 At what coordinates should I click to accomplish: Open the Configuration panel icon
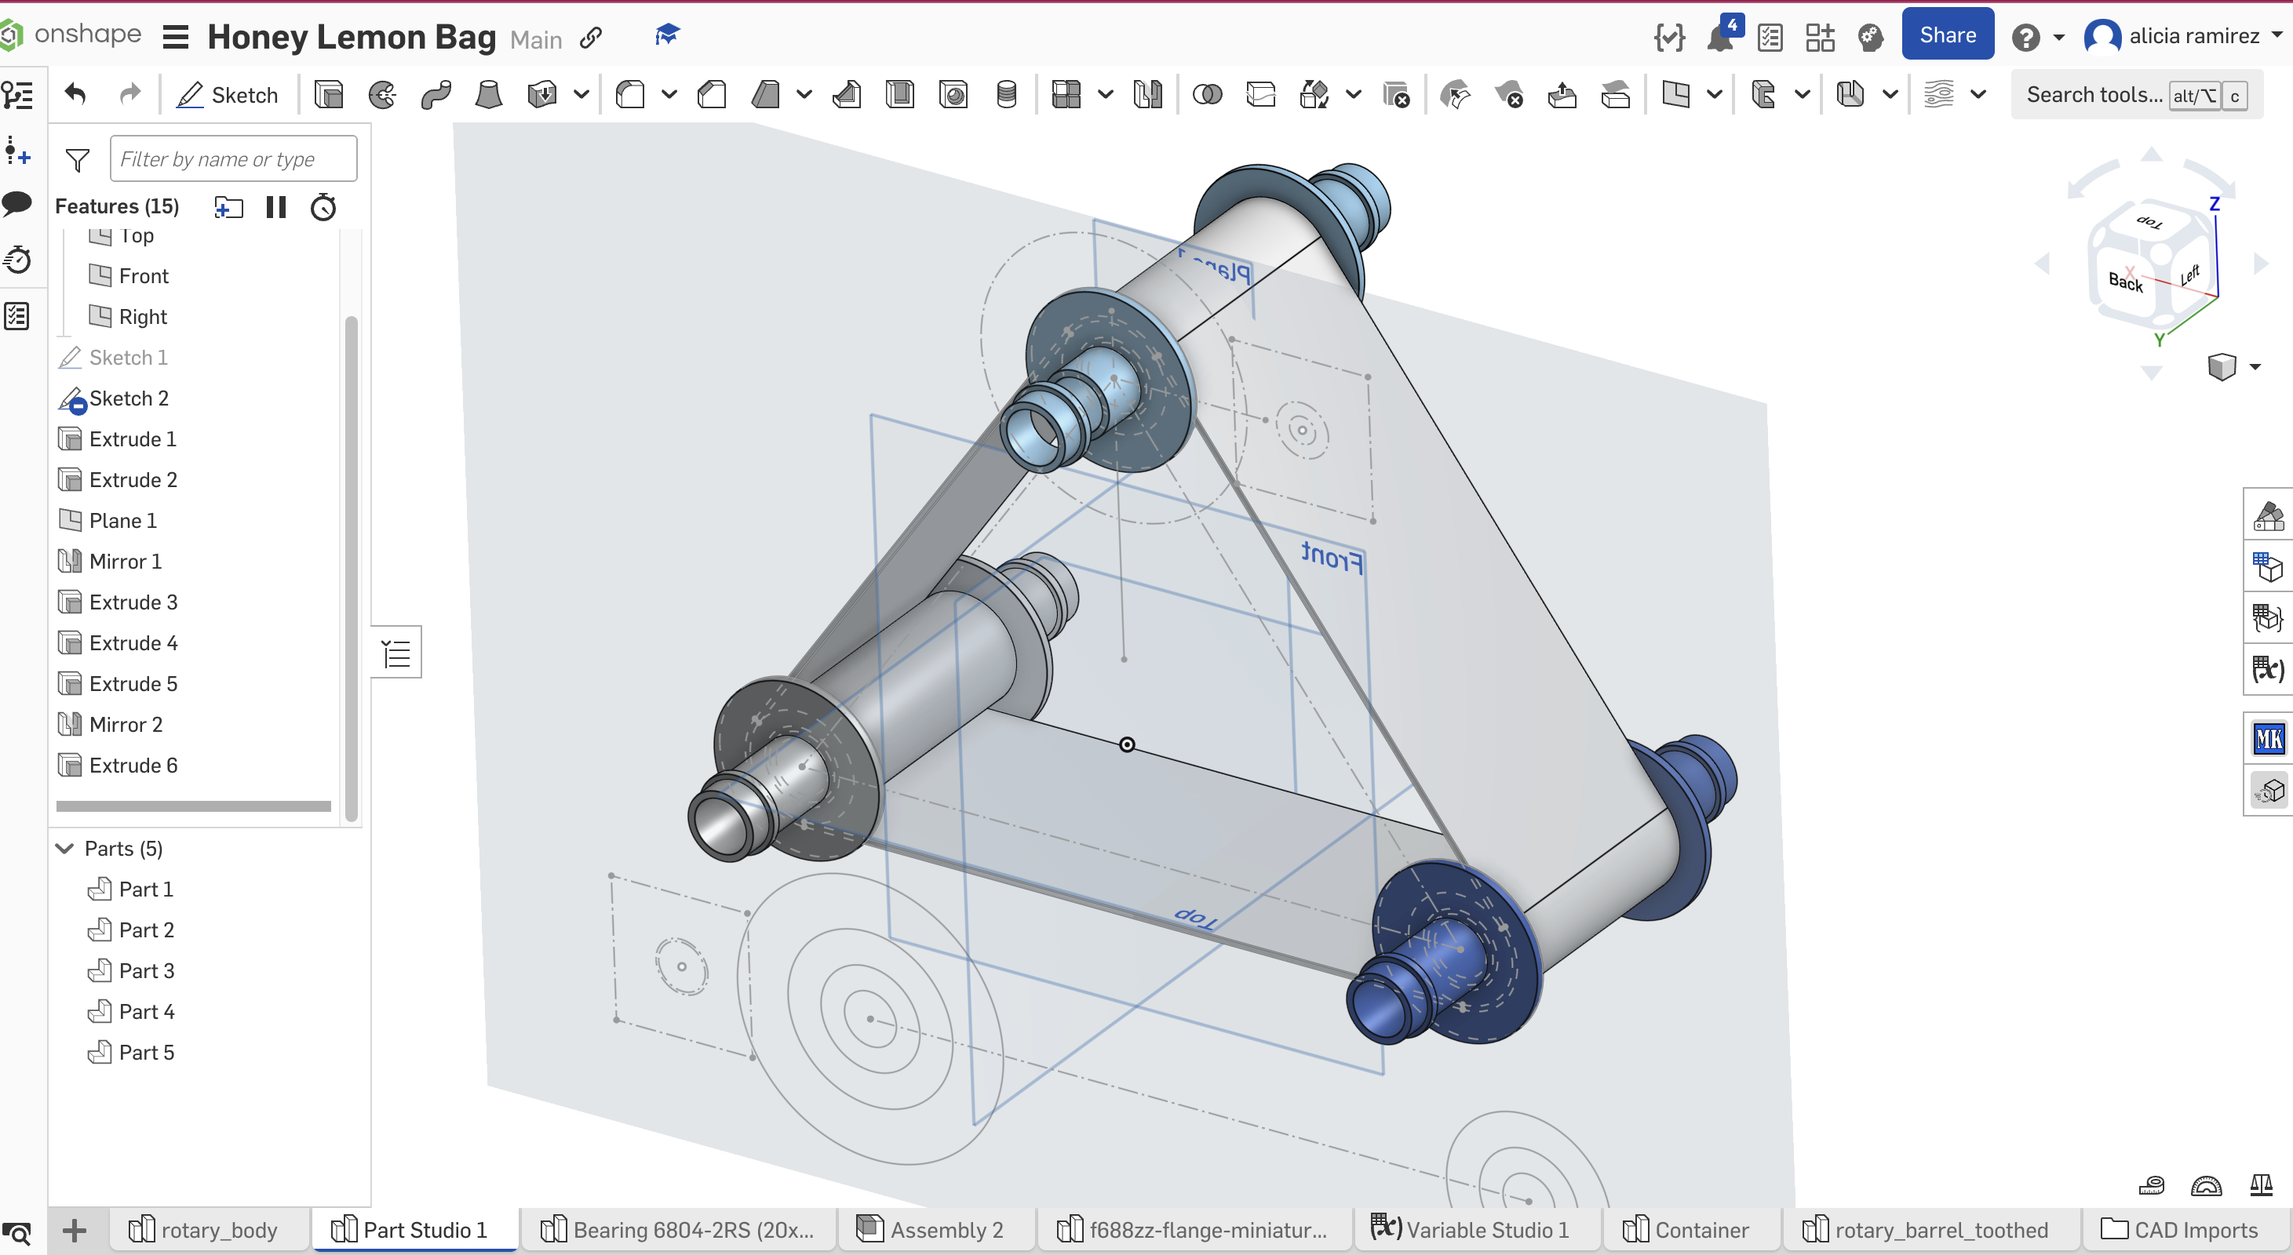click(2268, 566)
